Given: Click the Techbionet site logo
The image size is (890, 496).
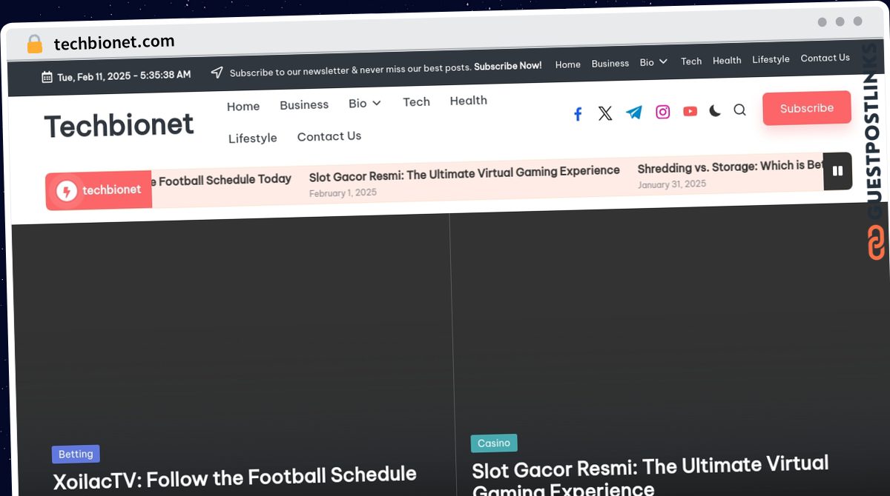Looking at the screenshot, I should [119, 125].
